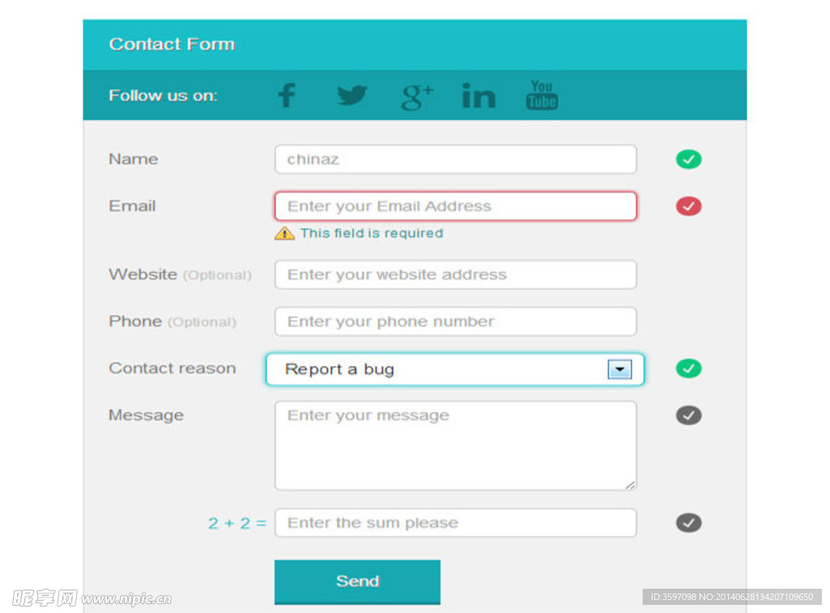Click the green checkmark beside Contact reason
830x613 pixels.
[x=689, y=368]
